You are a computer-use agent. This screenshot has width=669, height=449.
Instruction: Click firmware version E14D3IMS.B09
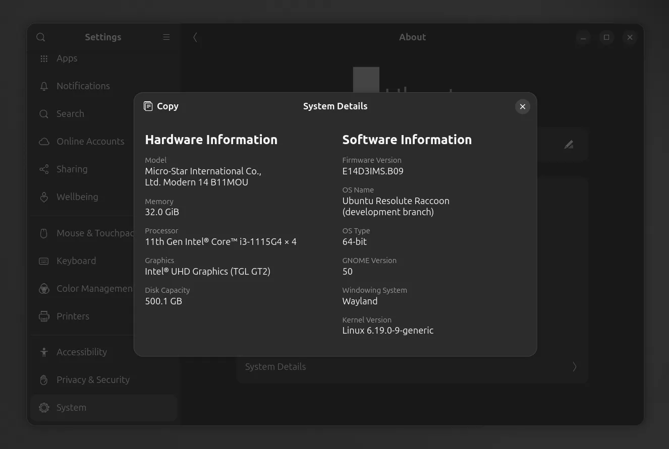tap(373, 171)
